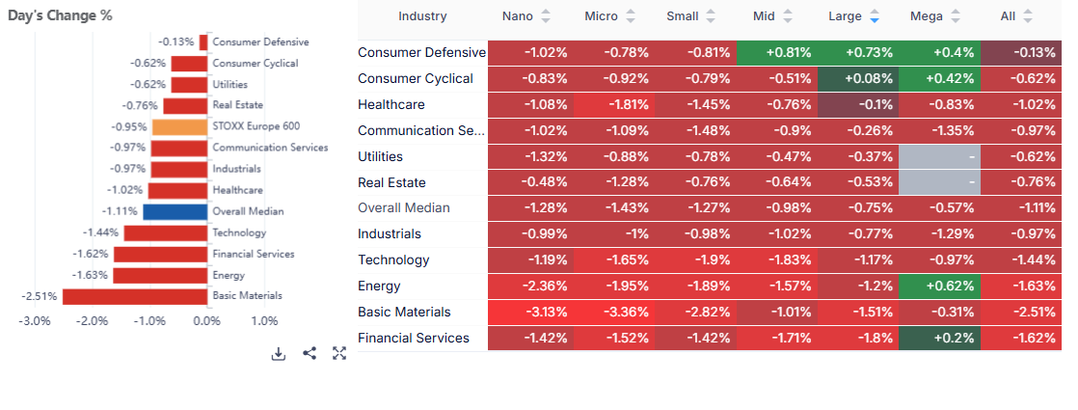Click the download chart icon

point(279,353)
